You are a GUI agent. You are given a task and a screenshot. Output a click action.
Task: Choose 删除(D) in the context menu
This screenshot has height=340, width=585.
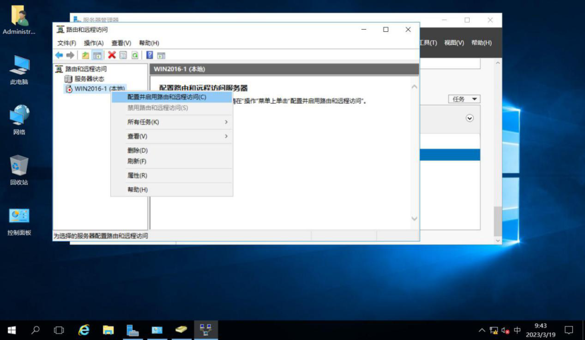click(172, 151)
